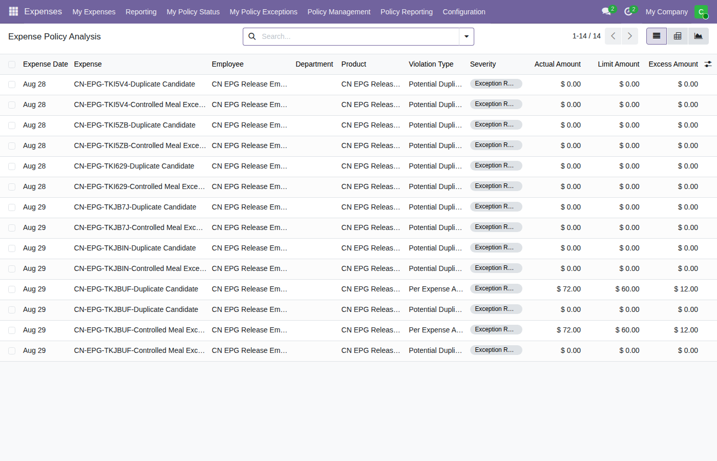
Task: Check the CN-EPG-TKJBIN-Duplicate Candidate row
Action: (12, 248)
